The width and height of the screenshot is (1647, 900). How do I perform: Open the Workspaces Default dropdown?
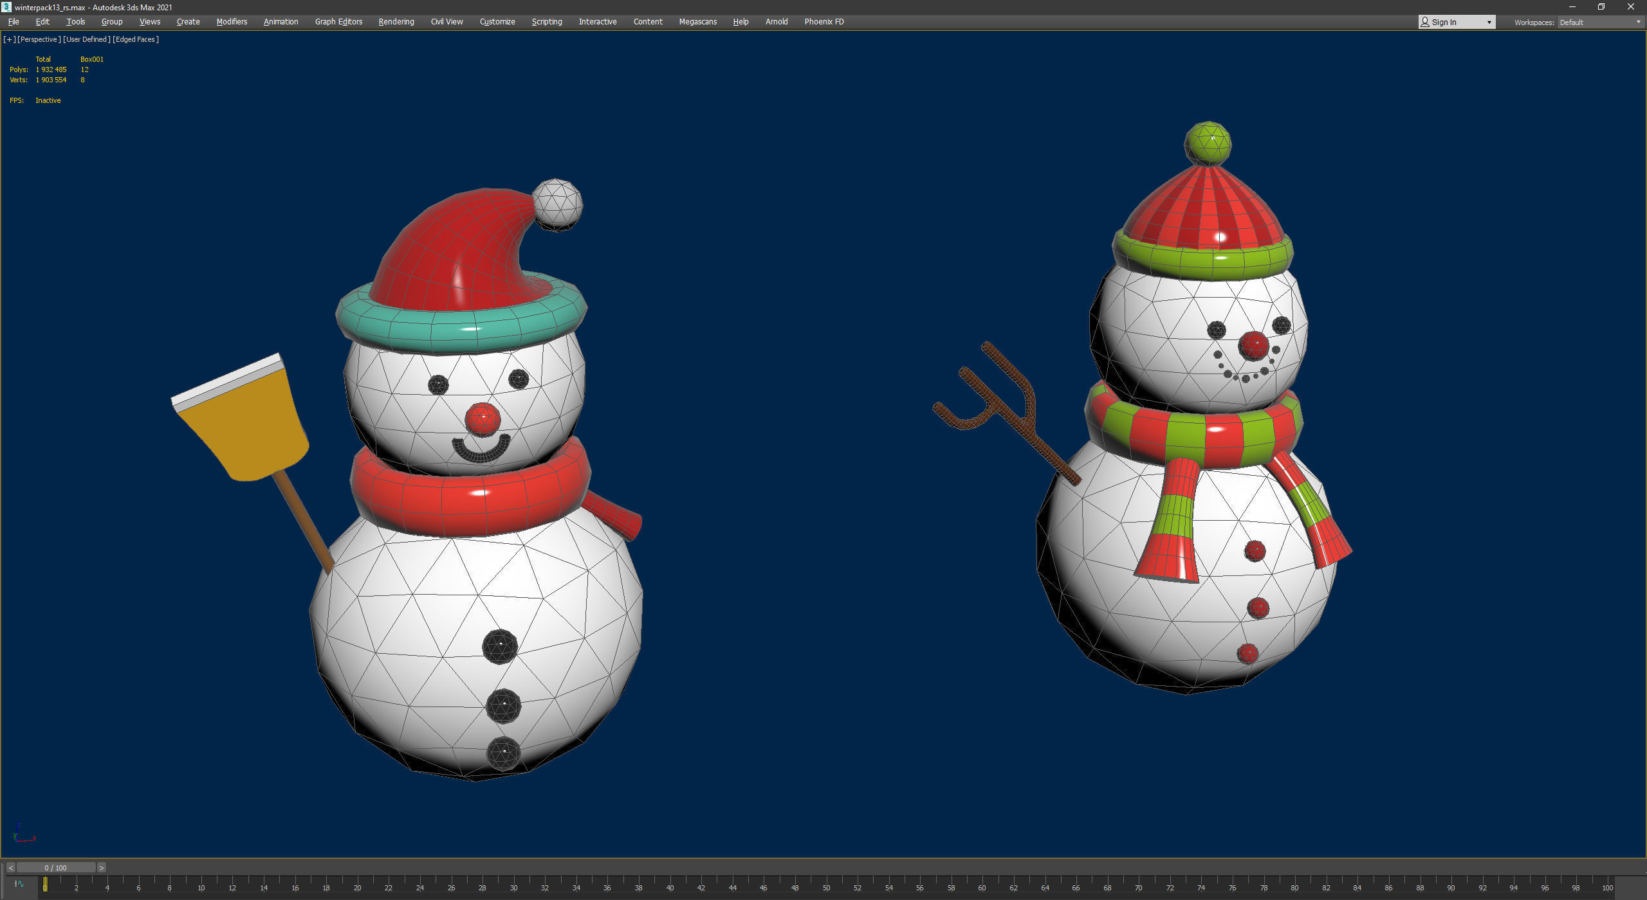[x=1601, y=22]
